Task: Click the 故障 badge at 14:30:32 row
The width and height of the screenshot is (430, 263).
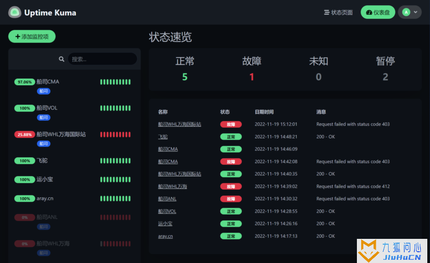Action: 231,199
